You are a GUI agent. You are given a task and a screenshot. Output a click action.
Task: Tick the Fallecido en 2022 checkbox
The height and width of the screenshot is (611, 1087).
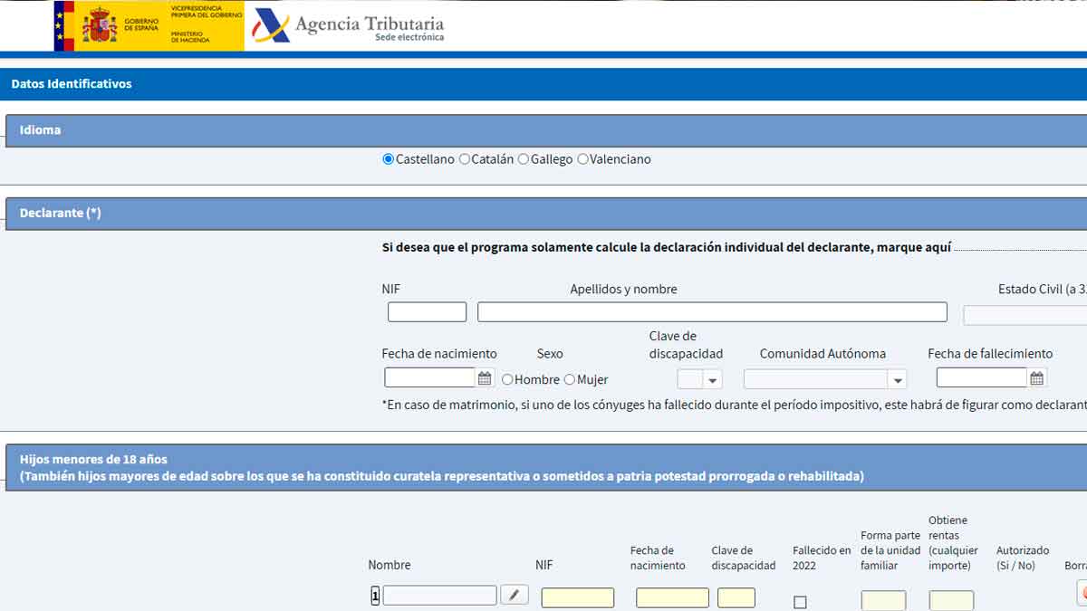(800, 602)
